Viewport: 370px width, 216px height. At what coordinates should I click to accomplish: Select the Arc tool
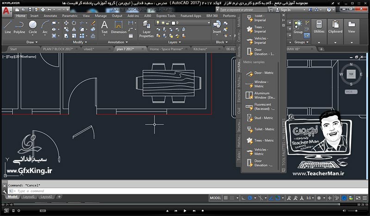click(45, 27)
